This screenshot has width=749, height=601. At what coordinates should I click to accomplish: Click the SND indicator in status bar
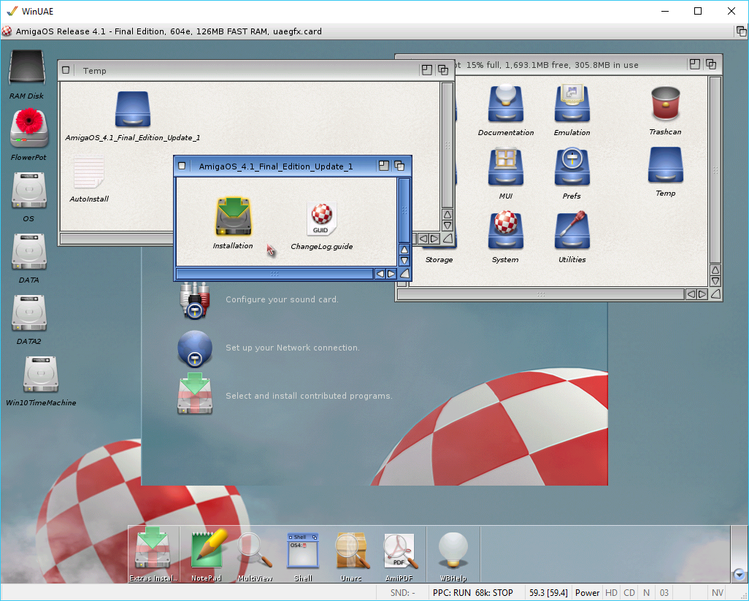[403, 592]
